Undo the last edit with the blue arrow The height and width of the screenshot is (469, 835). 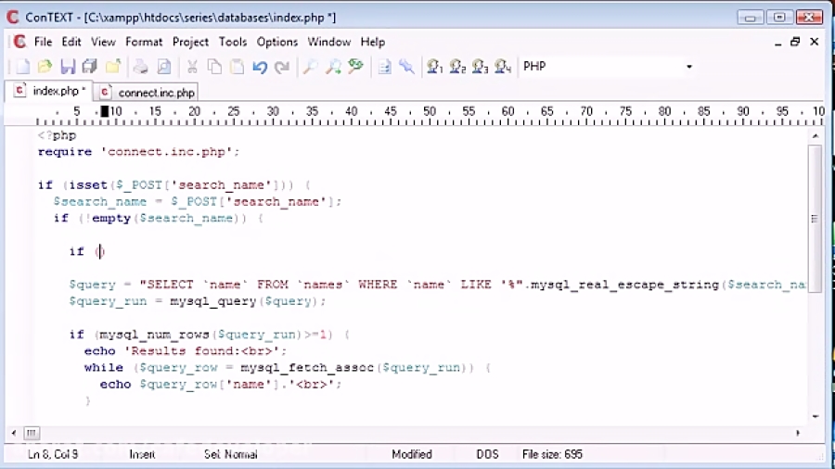pos(260,67)
